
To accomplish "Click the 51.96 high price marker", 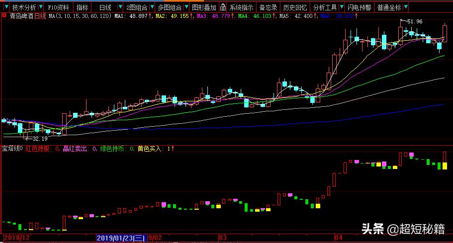I will tap(414, 21).
